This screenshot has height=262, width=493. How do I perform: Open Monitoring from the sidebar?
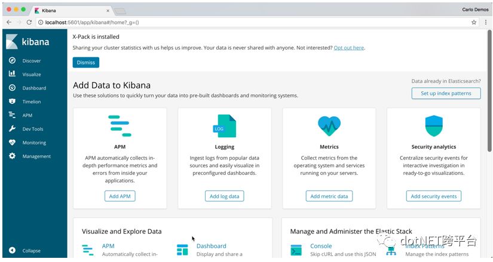pyautogui.click(x=34, y=143)
